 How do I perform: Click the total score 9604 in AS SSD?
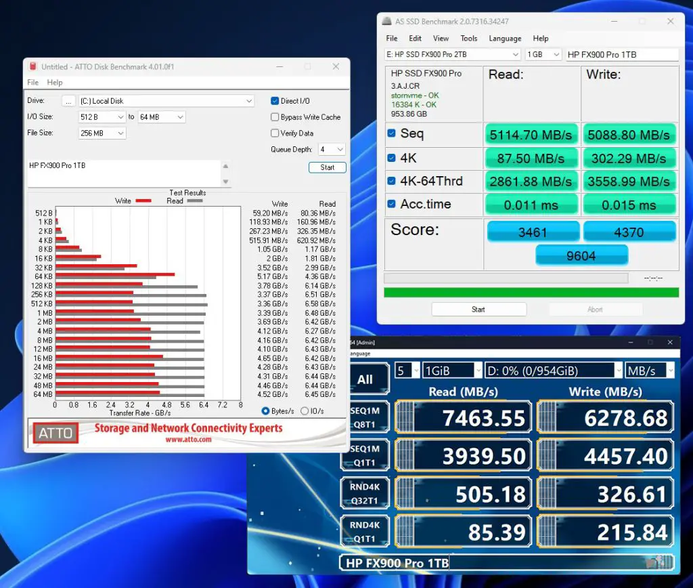(581, 256)
